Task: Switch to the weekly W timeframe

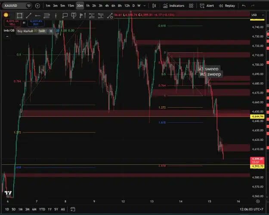Action: [x=139, y=6]
